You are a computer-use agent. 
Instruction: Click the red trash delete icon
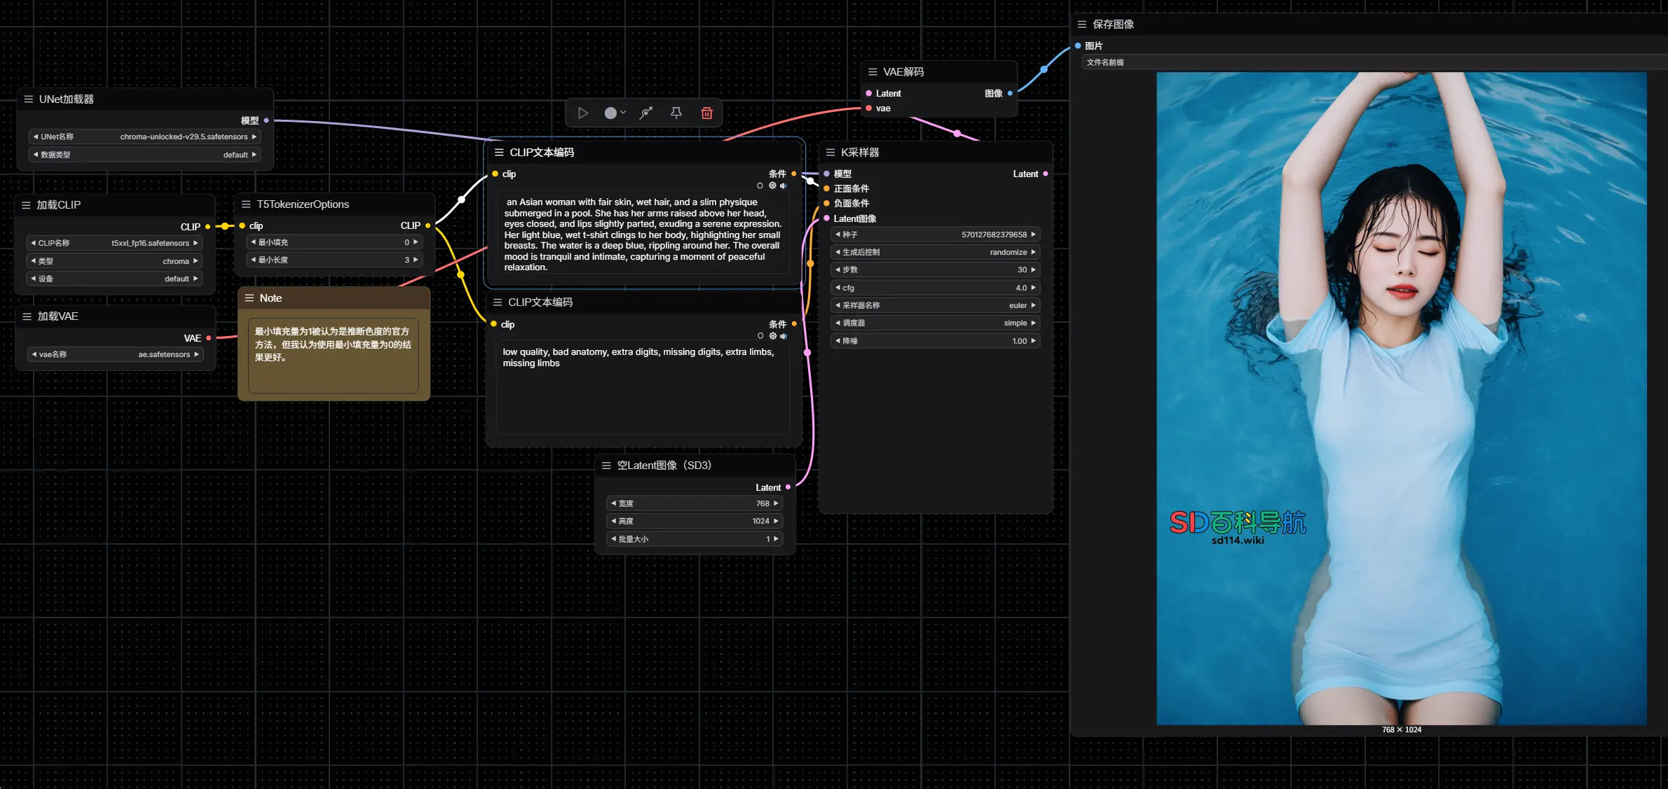(x=706, y=113)
